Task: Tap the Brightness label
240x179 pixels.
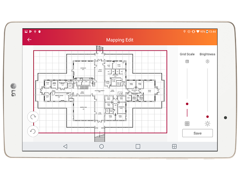Action: click(x=207, y=54)
